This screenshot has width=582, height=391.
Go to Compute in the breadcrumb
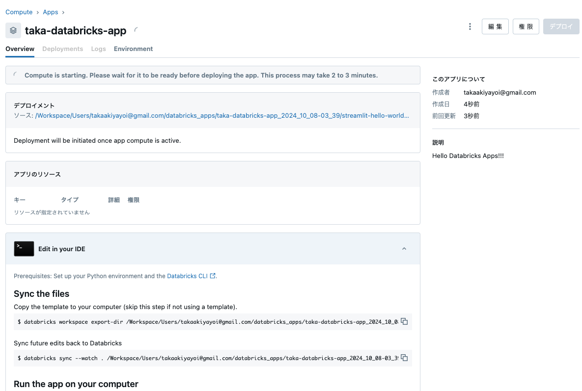point(19,12)
